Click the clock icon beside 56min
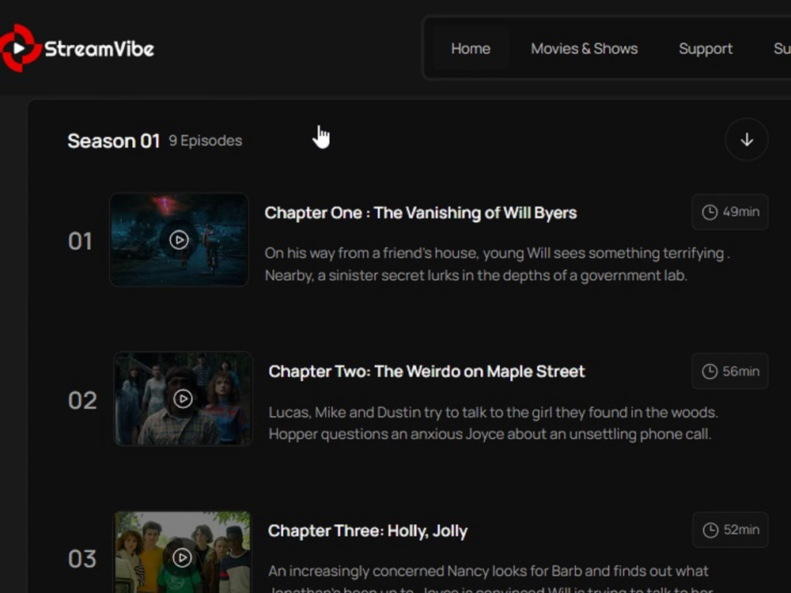 point(710,372)
